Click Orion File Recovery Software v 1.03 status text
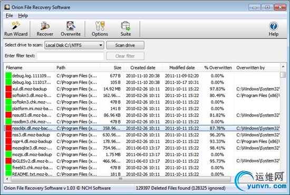The height and width of the screenshot is (195, 290). point(57,188)
